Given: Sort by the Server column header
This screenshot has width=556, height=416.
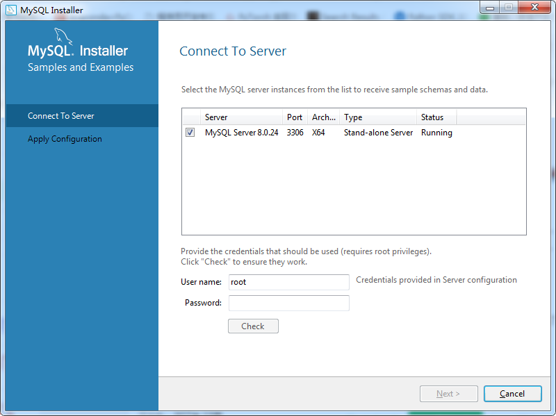Looking at the screenshot, I should [x=241, y=117].
